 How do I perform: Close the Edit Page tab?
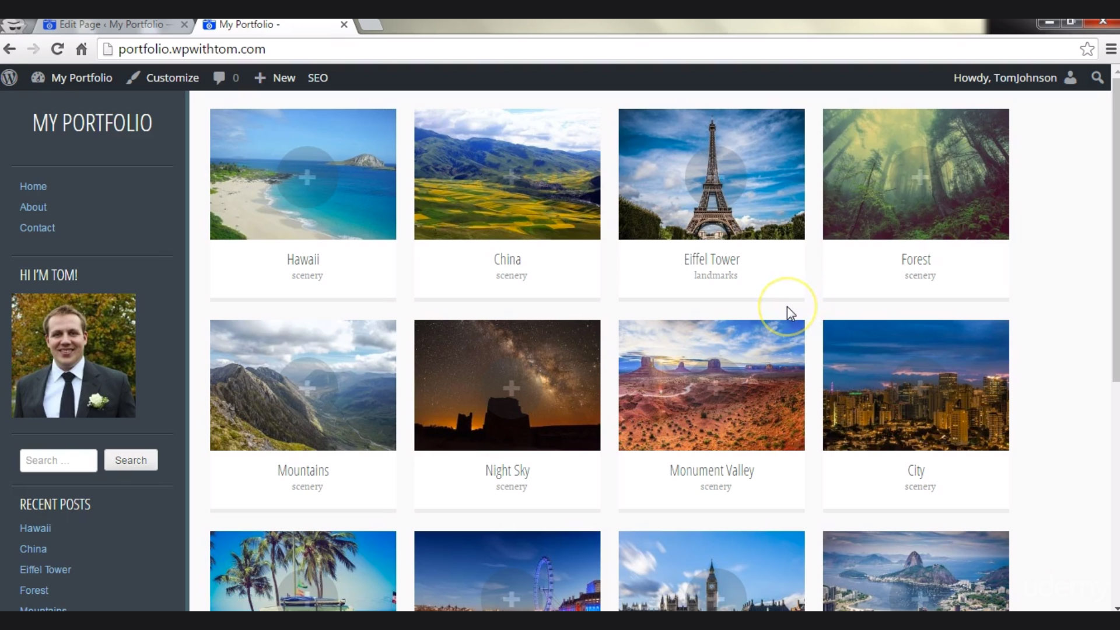184,24
